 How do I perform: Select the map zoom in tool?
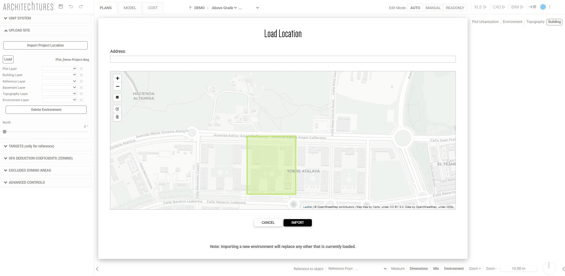pyautogui.click(x=117, y=78)
